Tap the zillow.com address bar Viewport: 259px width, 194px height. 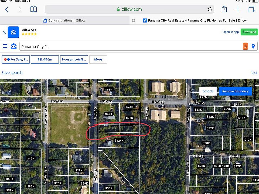tap(129, 9)
